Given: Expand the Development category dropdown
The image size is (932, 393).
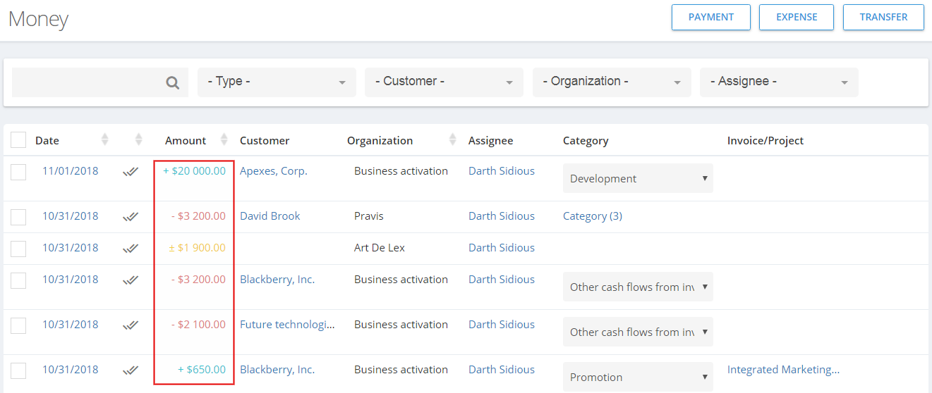Looking at the screenshot, I should 638,178.
